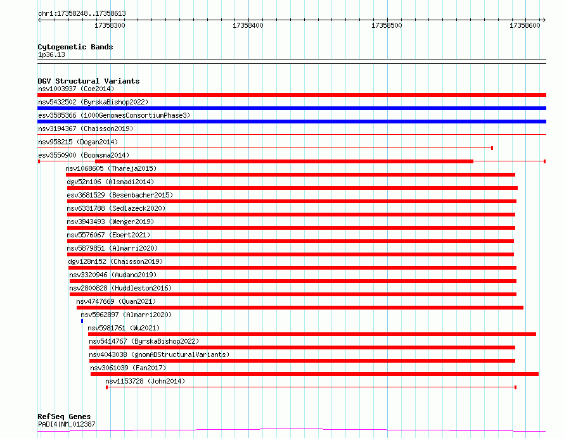Image resolution: width=564 pixels, height=438 pixels.
Task: Click the magenta PADI4 gene track line
Action: click(292, 430)
